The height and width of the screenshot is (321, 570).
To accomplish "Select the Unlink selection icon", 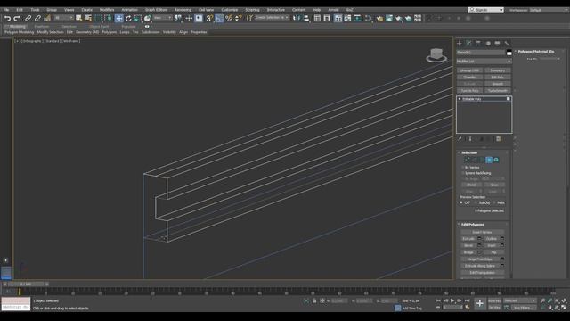I will click(x=37, y=18).
